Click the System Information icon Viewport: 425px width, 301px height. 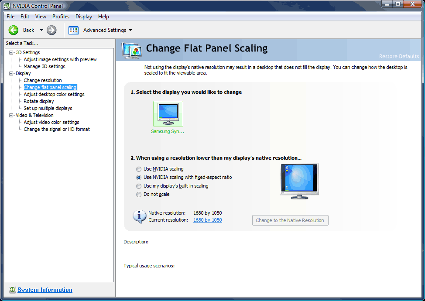pos(12,290)
